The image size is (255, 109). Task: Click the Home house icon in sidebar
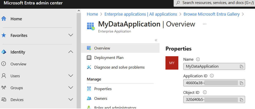tap(4, 19)
